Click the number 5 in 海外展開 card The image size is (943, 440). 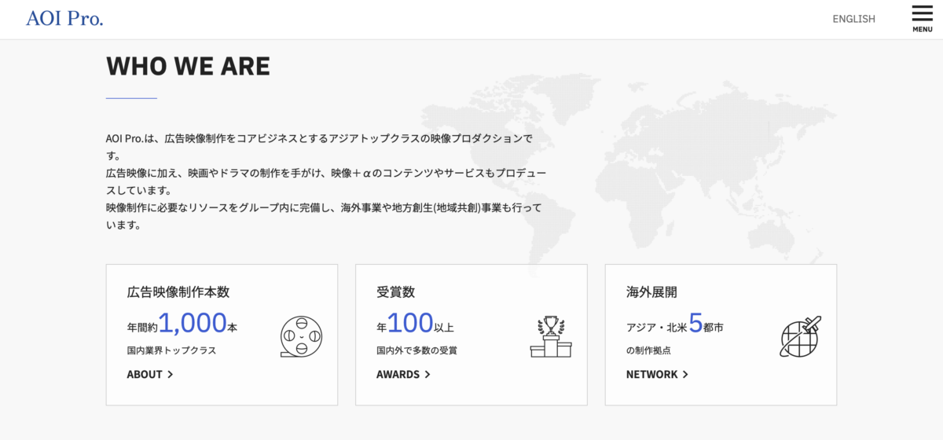click(x=695, y=323)
